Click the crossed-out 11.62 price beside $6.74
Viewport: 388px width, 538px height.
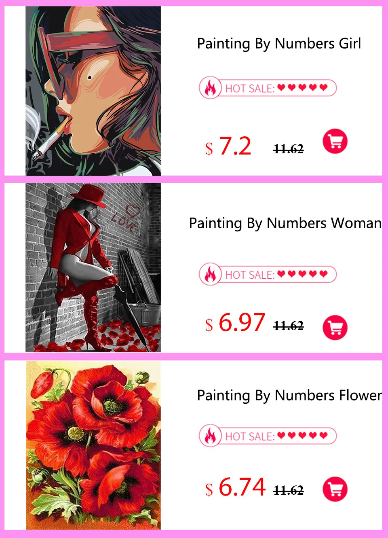[x=289, y=490]
